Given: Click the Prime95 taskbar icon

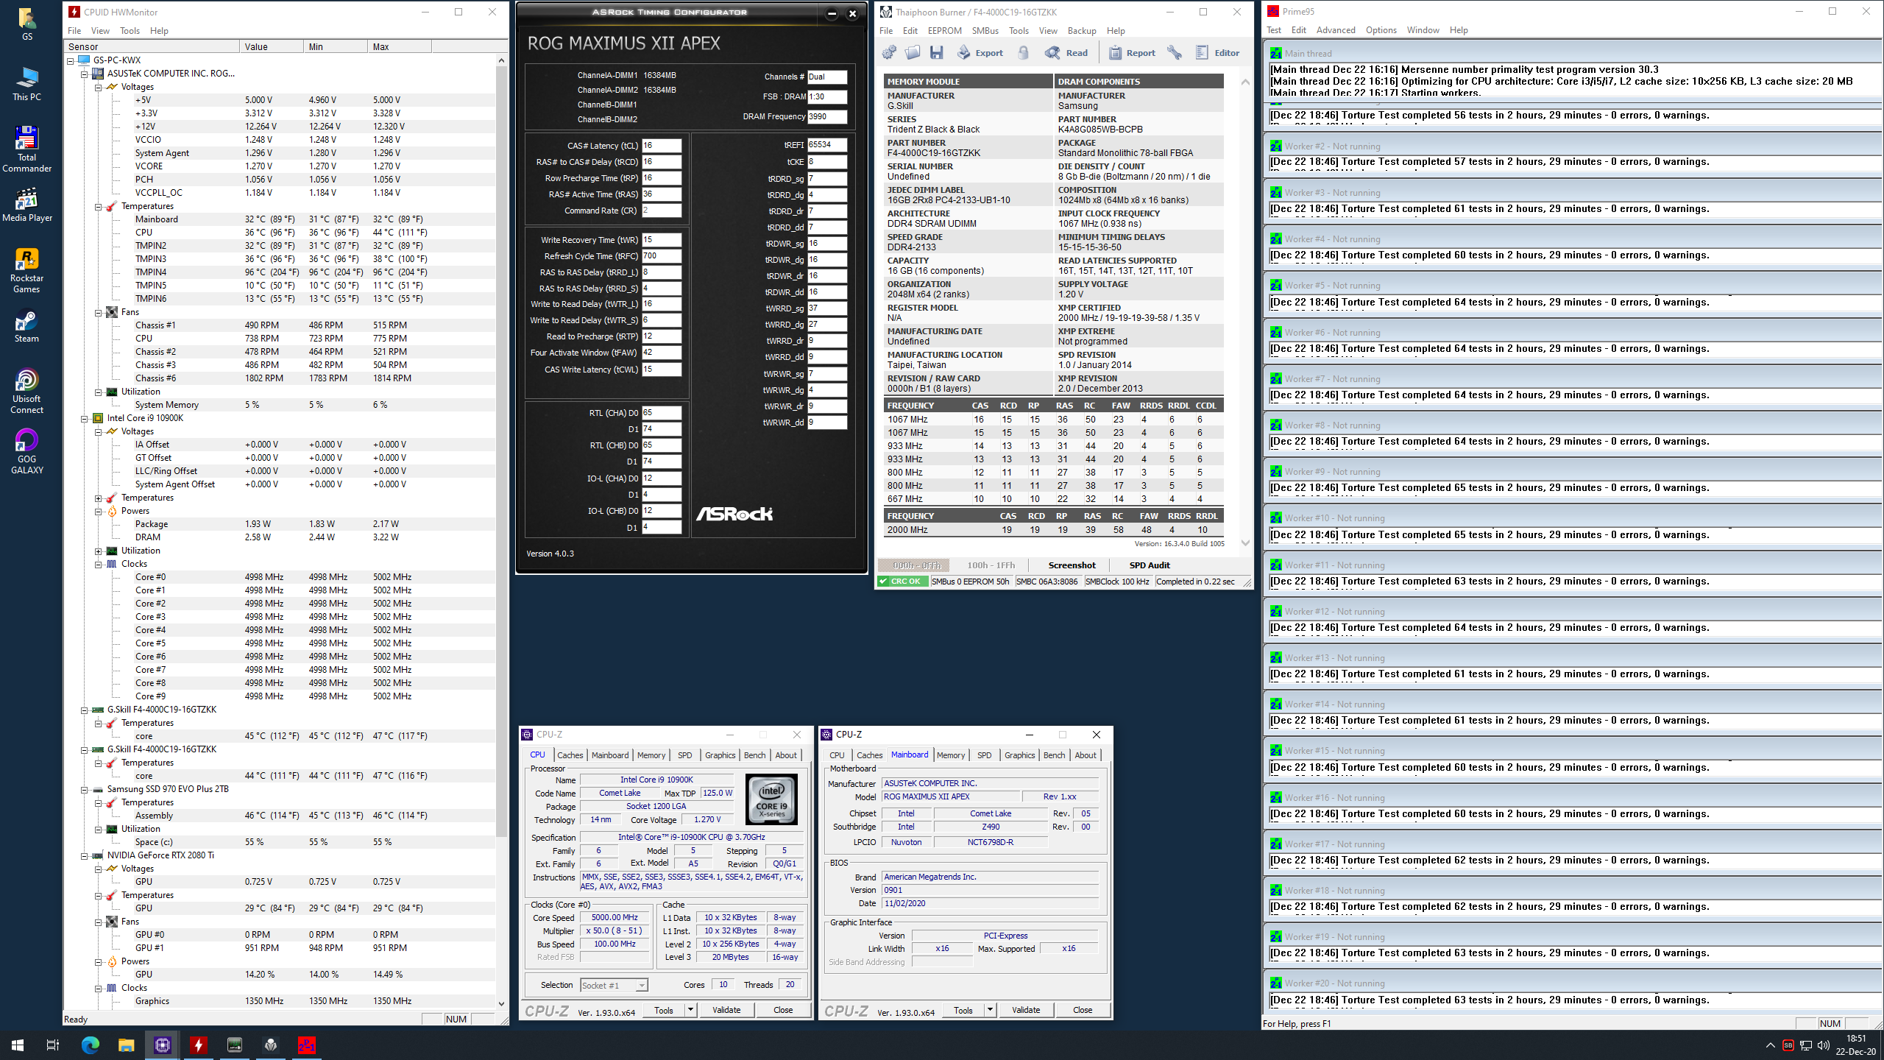Looking at the screenshot, I should coord(307,1045).
